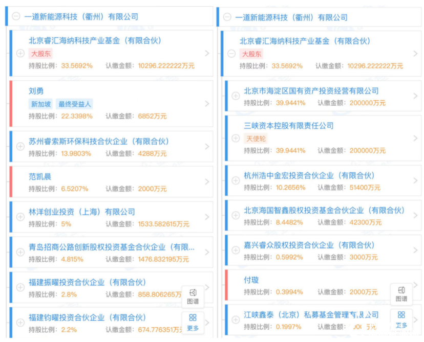Select the 13.9803% shareholding value
The height and width of the screenshot is (342, 424).
point(76,153)
